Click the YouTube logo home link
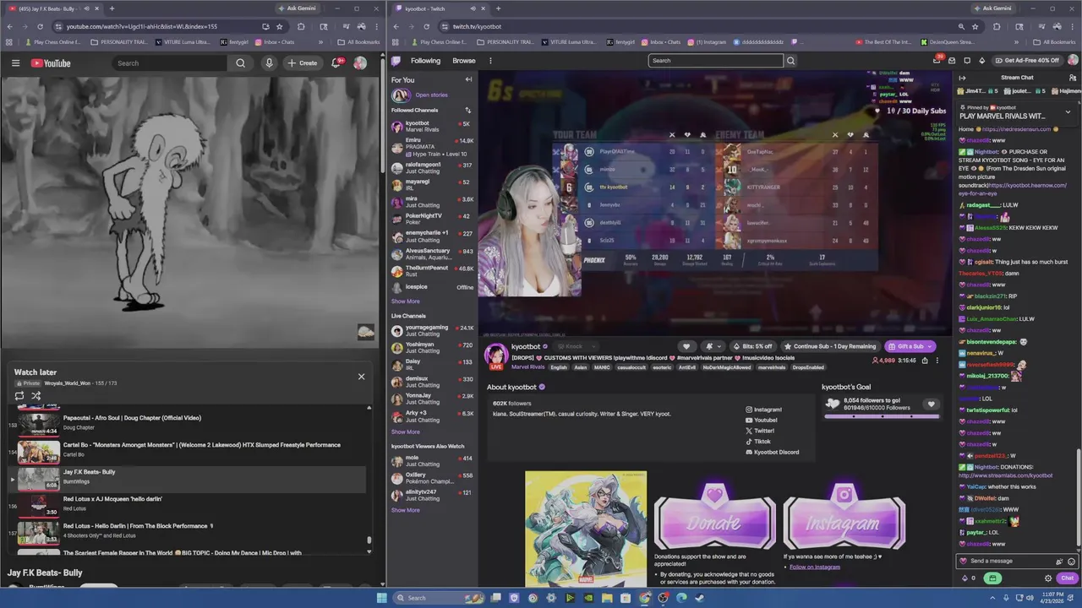Viewport: 1082px width, 608px height. [x=51, y=63]
